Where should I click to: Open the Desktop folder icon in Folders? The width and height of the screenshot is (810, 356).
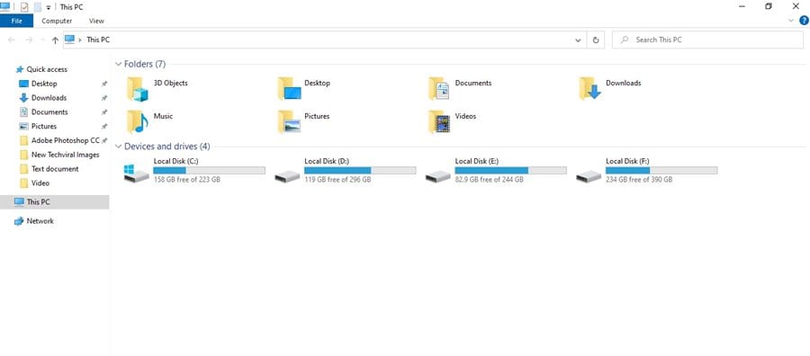(289, 89)
